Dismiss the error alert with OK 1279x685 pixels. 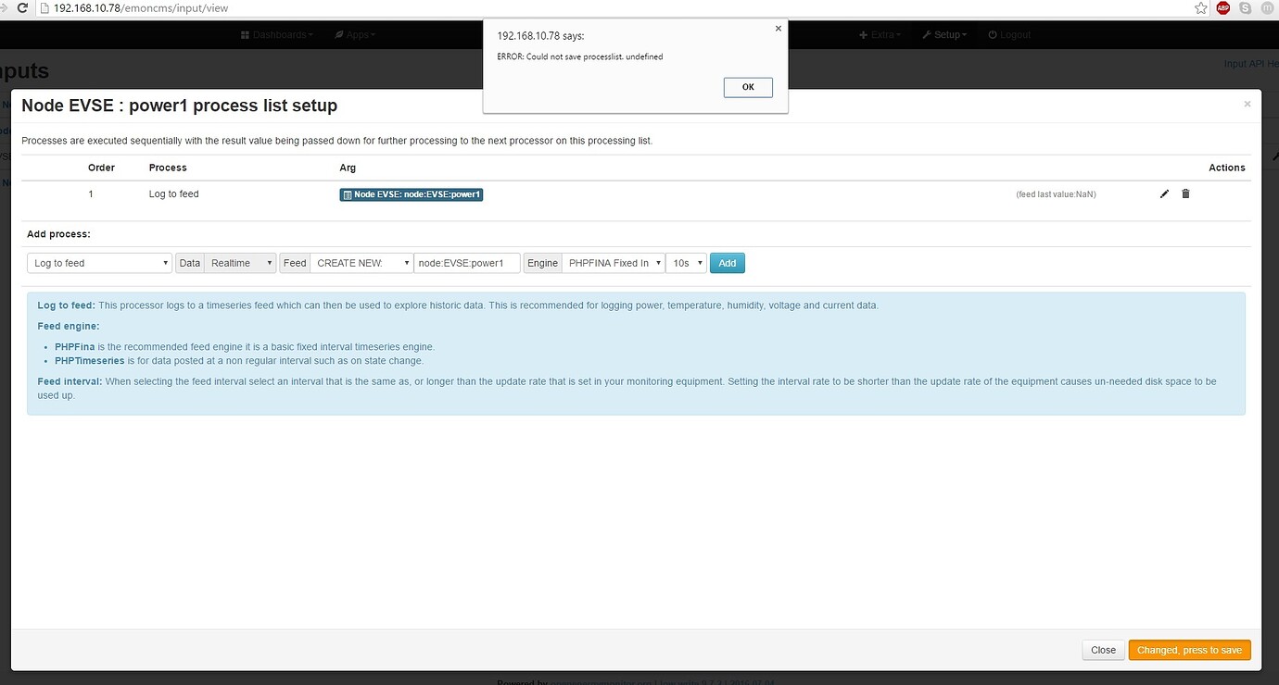[x=747, y=86]
